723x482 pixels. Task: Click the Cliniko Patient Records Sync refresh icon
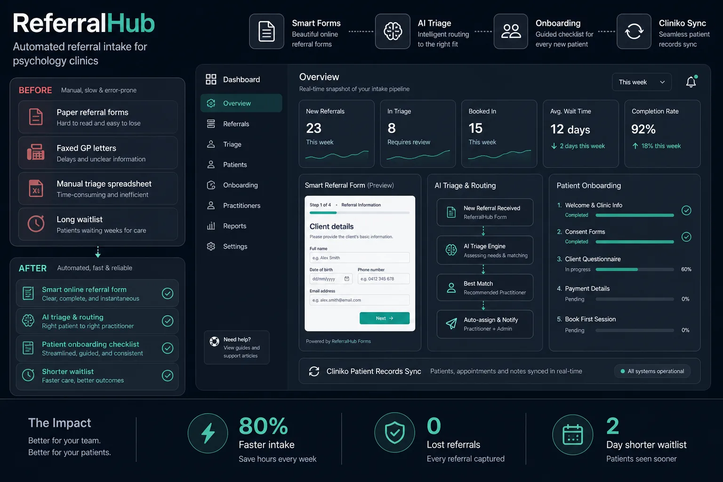[x=314, y=371]
